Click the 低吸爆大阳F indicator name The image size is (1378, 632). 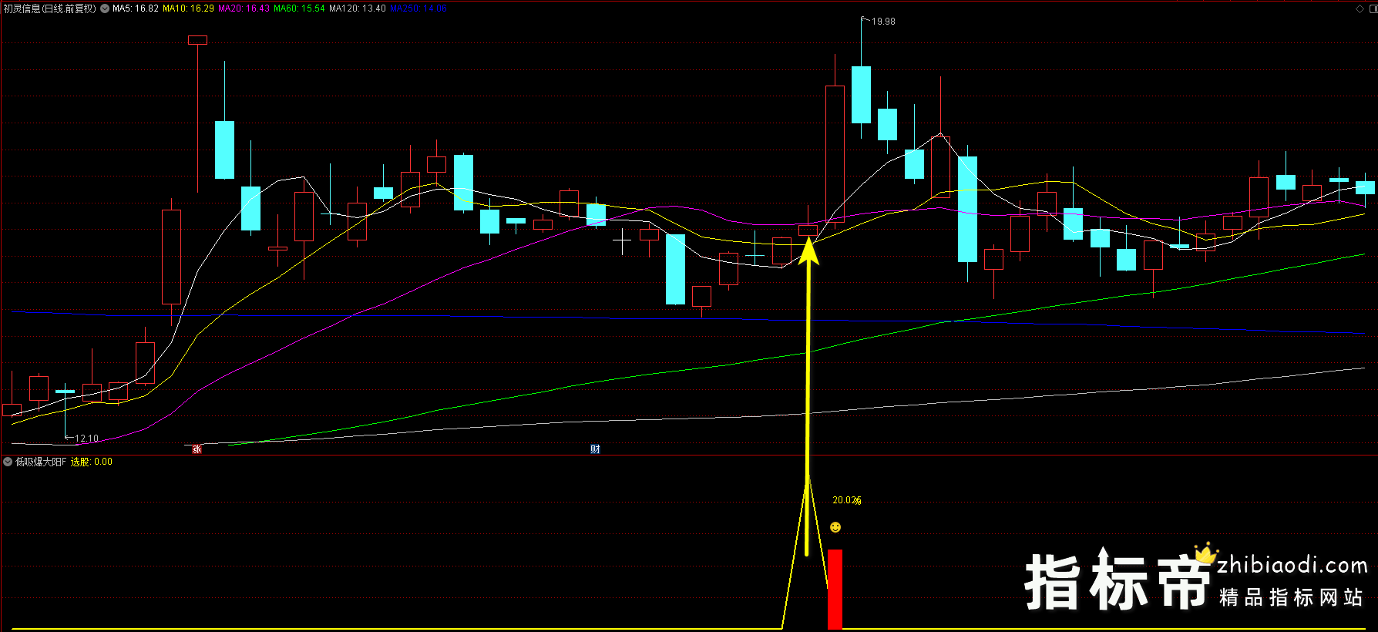click(x=41, y=462)
